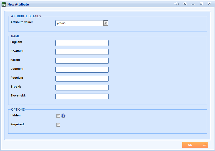215x151 pixels.
Task: Pin the New Attribute window
Action: coord(177,4)
